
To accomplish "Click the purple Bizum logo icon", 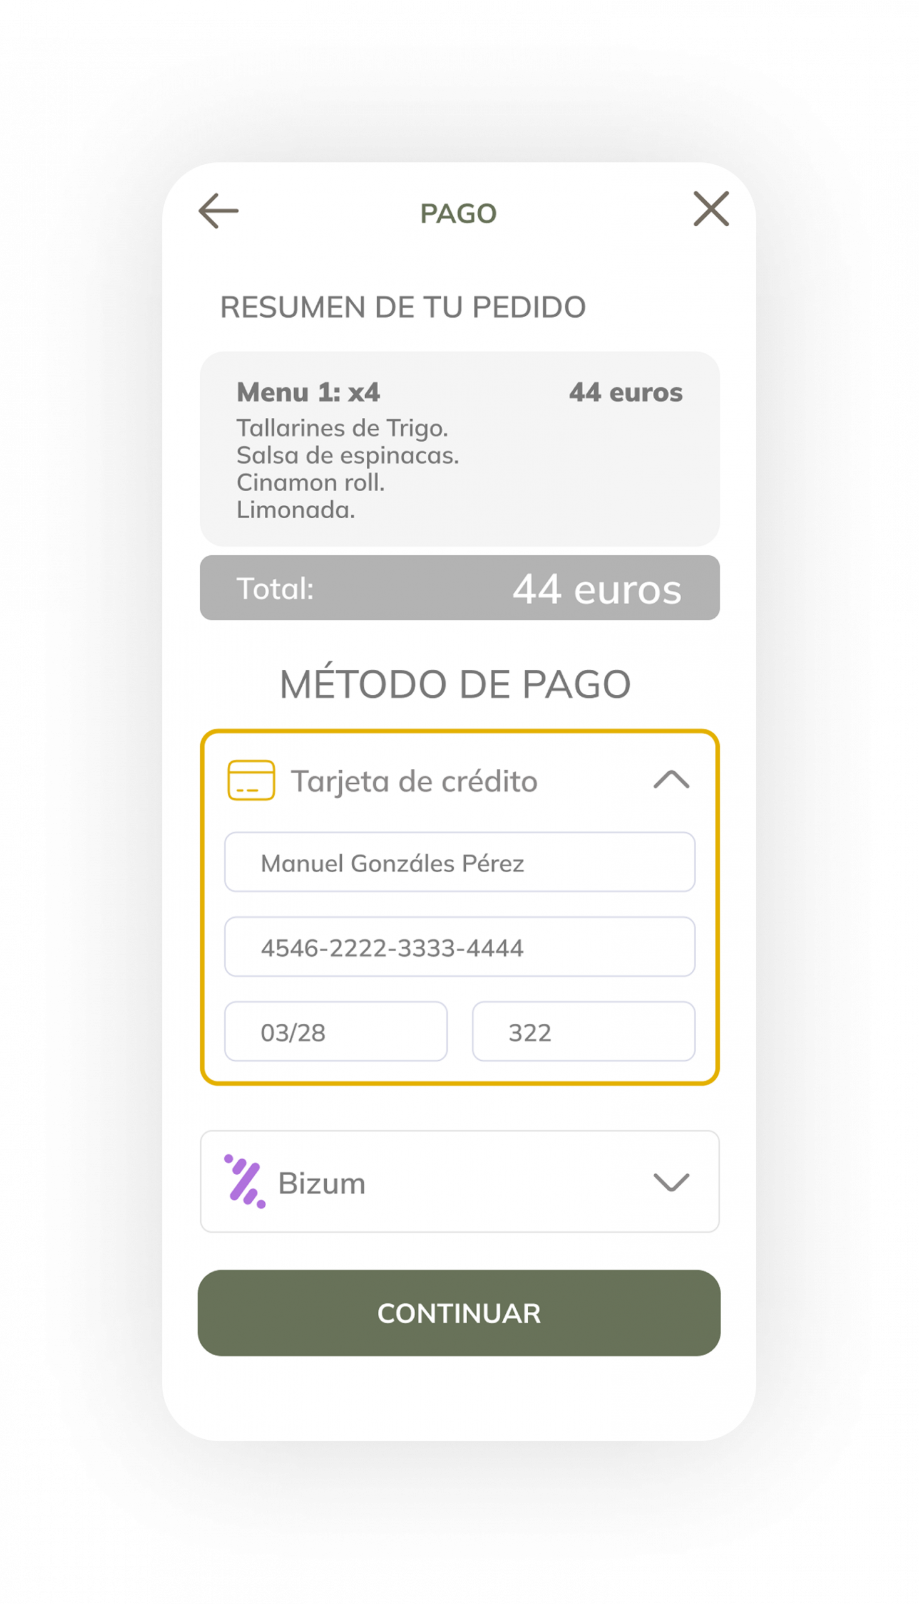I will coord(245,1181).
